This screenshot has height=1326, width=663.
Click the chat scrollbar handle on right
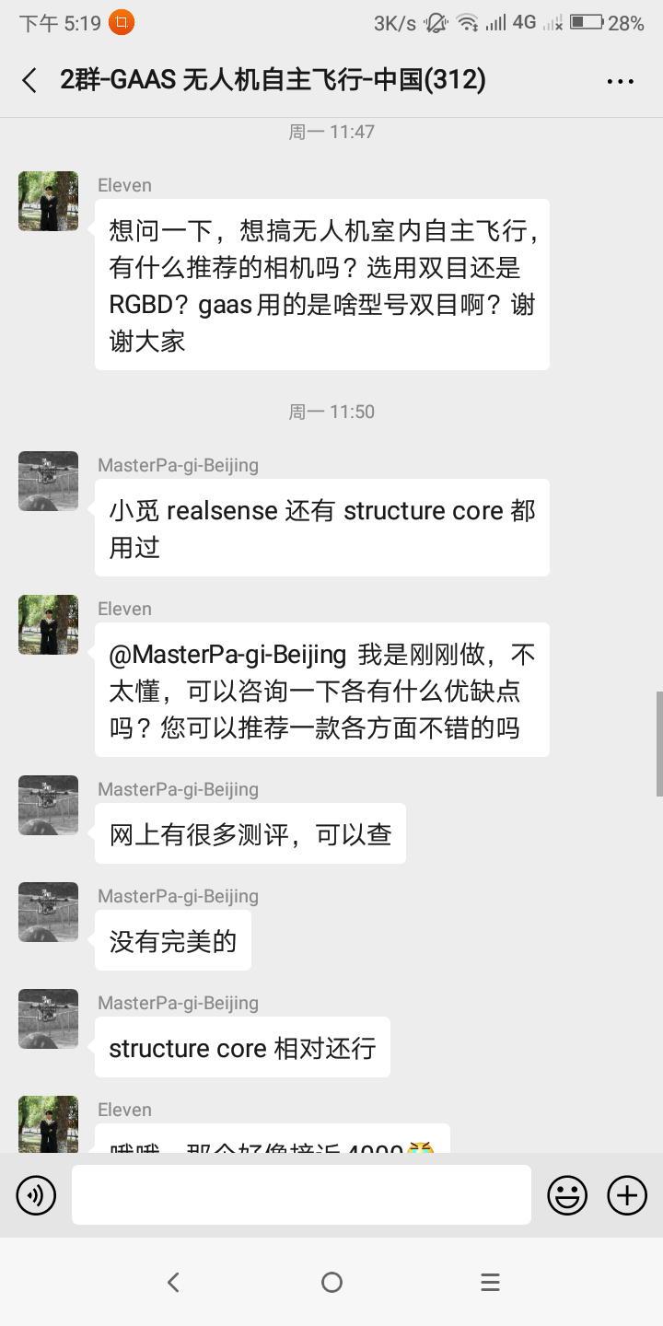coord(659,744)
